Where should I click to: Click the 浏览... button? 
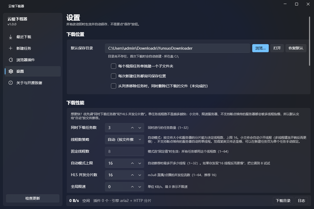[260, 48]
